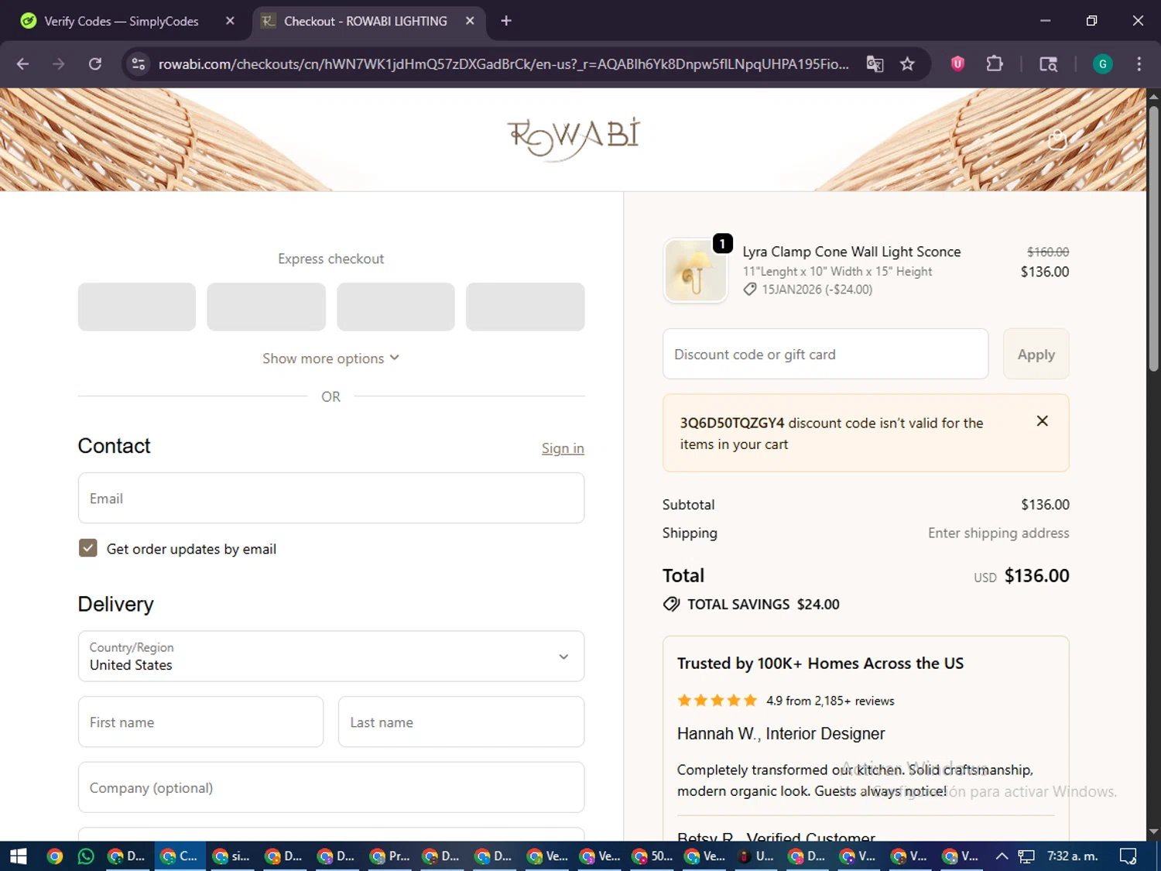
Task: Toggle Get order updates by email checkbox
Action: coord(87,548)
